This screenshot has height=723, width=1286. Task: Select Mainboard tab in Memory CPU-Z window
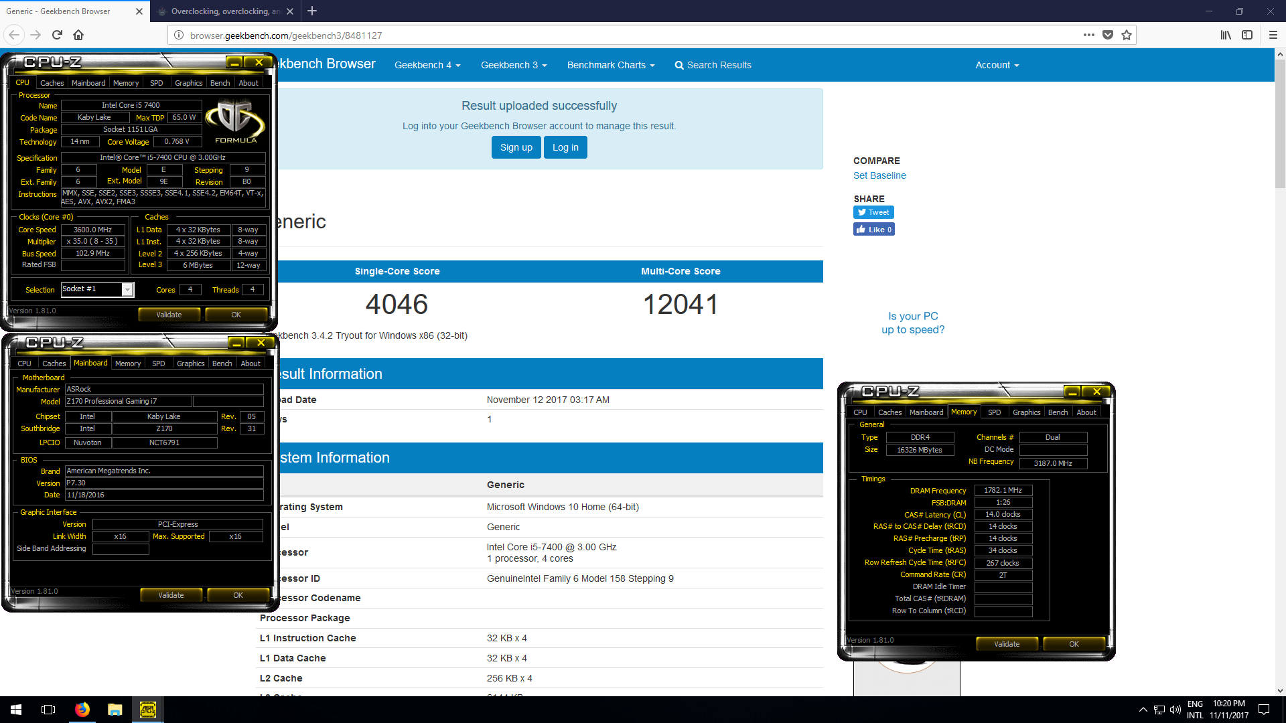926,412
